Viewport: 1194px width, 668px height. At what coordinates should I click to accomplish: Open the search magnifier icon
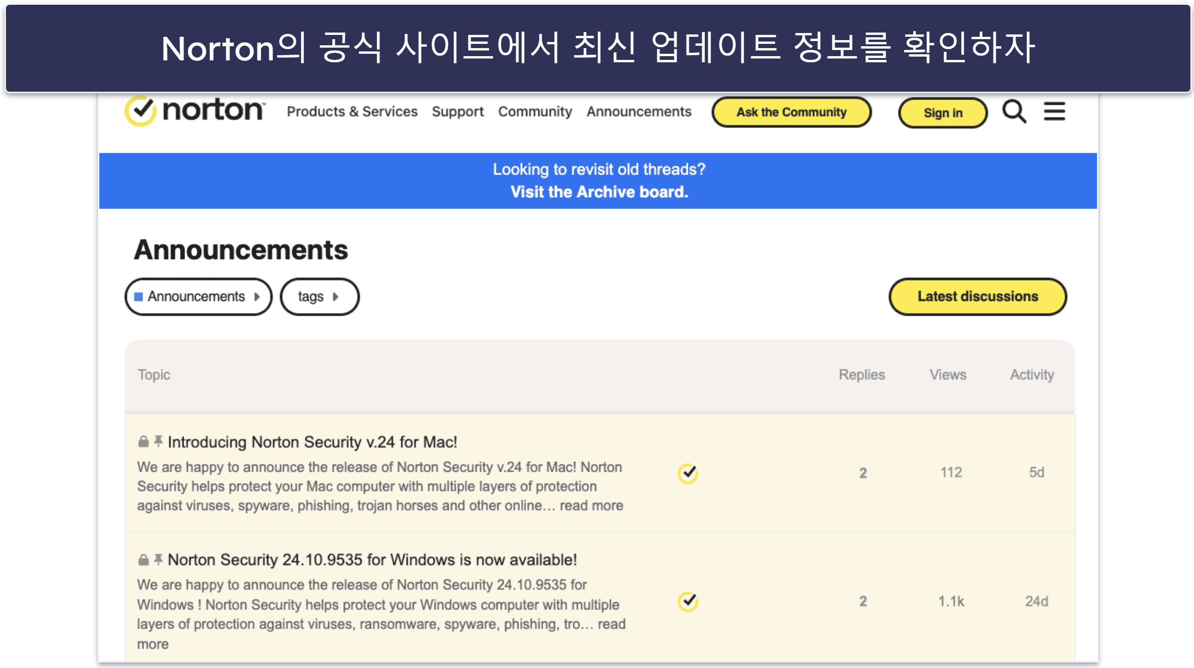pos(1014,112)
